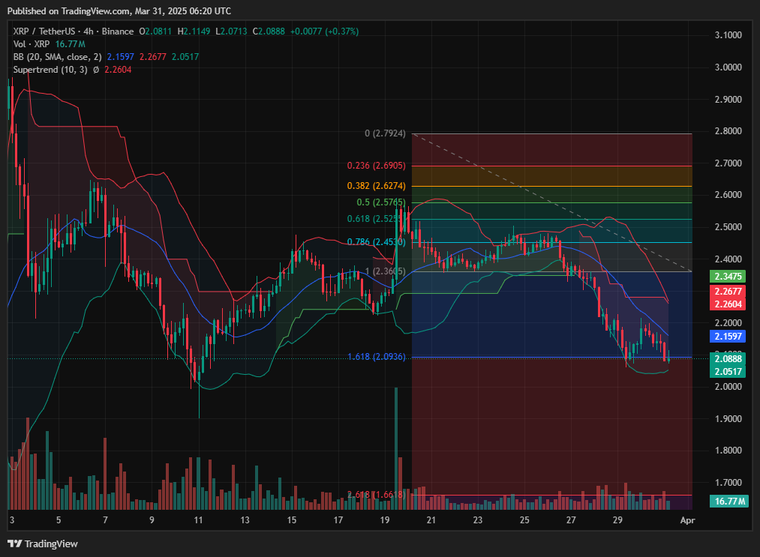Click the 0.5 Fibonacci retracement level label
The image size is (760, 557).
click(x=380, y=202)
